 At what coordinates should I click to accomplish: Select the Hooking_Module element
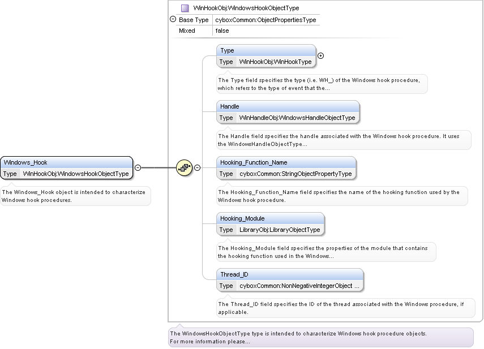click(271, 224)
